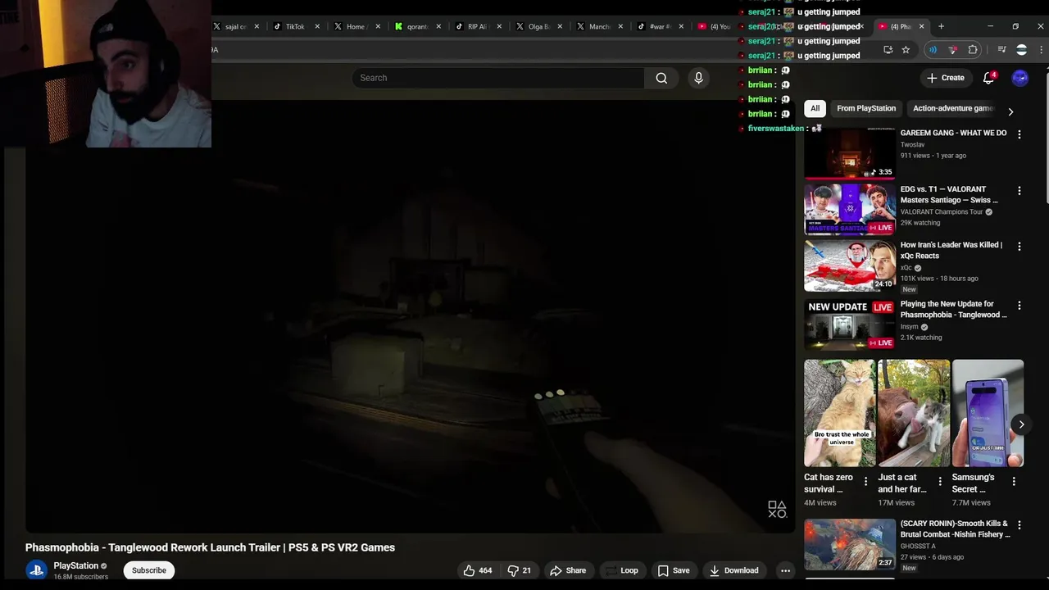1049x590 pixels.
Task: Open more actions ellipsis below the video
Action: click(785, 570)
